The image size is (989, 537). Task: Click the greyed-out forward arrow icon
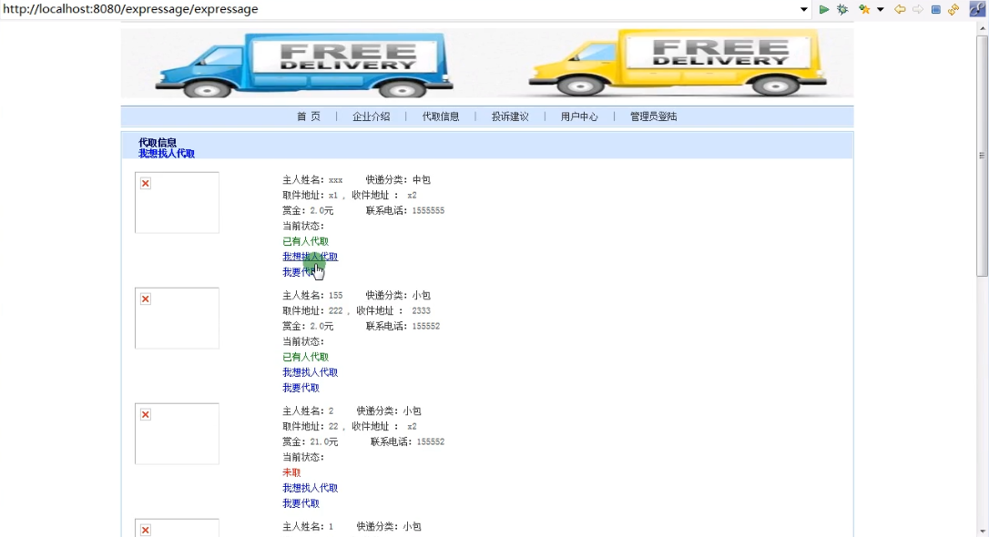tap(918, 9)
